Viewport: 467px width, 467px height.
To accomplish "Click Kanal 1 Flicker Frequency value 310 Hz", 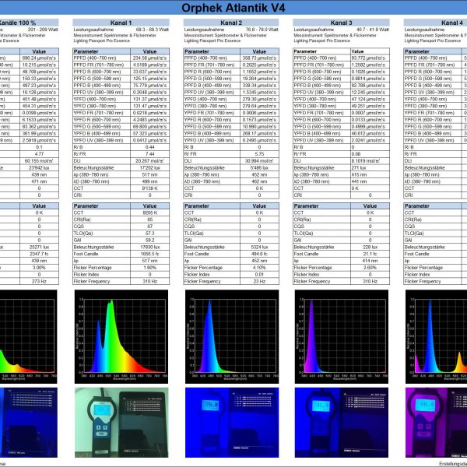I will click(149, 281).
